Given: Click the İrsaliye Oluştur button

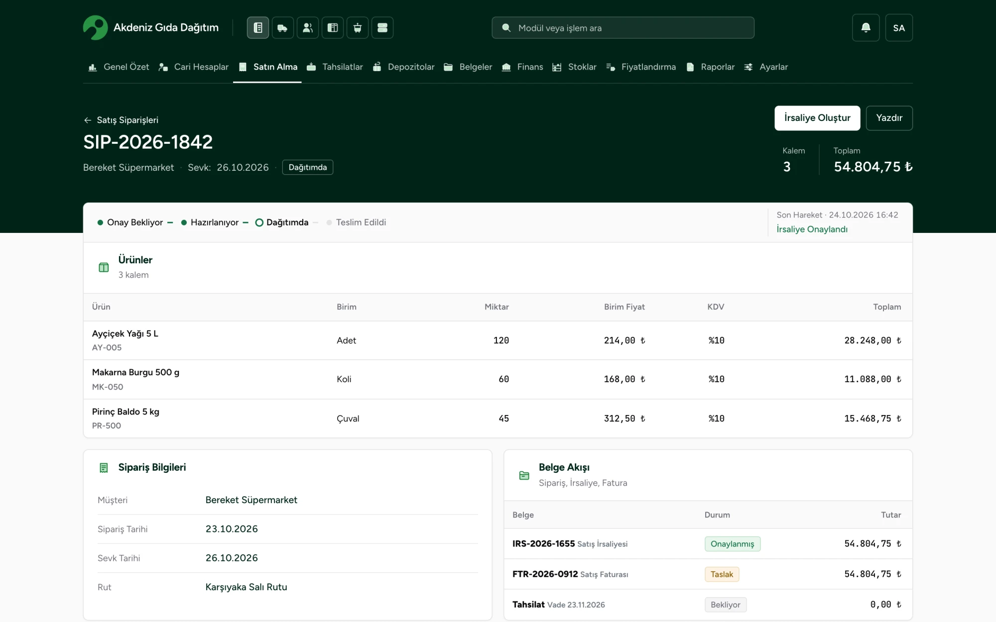Looking at the screenshot, I should [817, 118].
